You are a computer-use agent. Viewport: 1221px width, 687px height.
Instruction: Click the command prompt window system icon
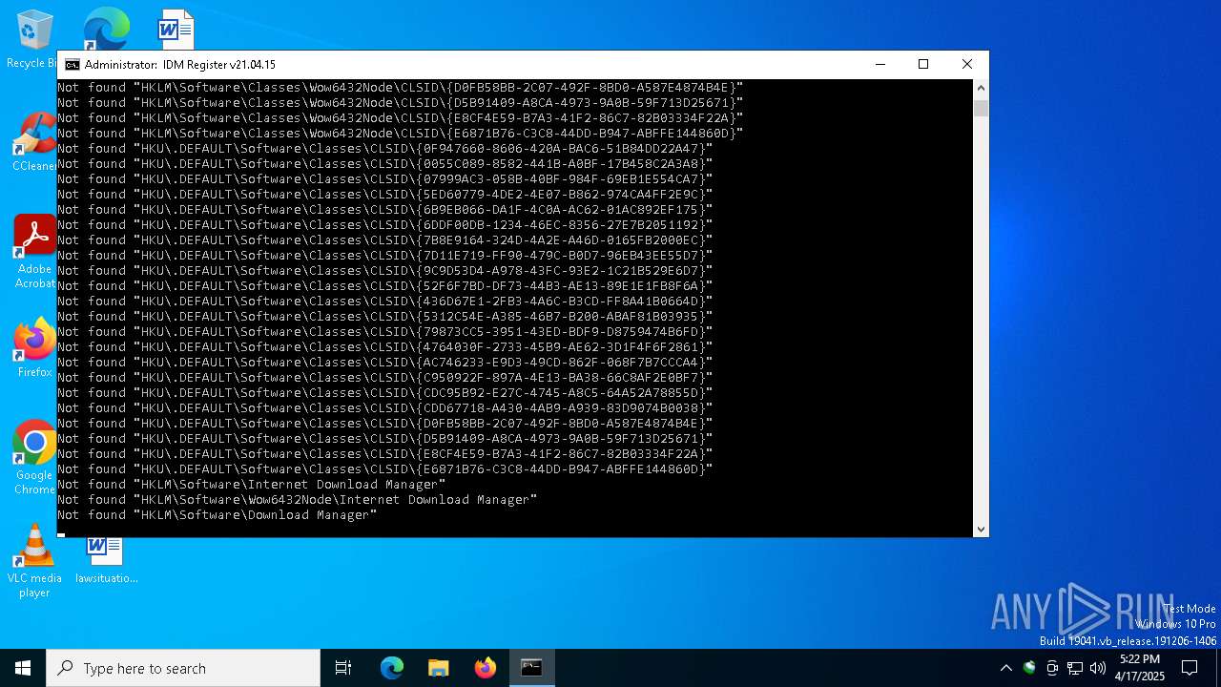pos(72,65)
